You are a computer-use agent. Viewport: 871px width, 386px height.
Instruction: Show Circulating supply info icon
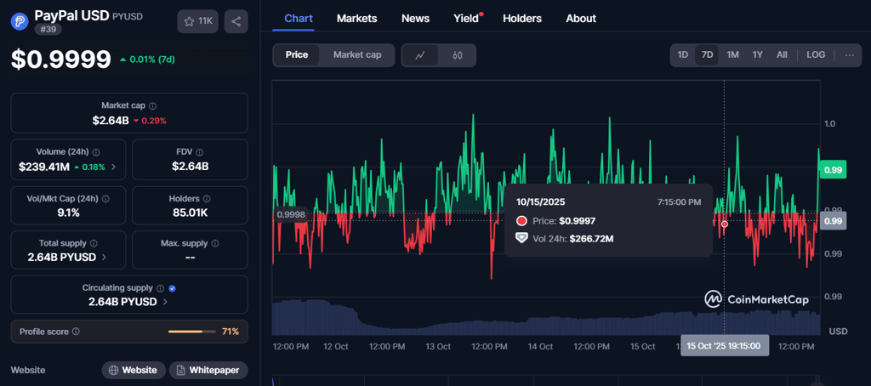point(160,288)
